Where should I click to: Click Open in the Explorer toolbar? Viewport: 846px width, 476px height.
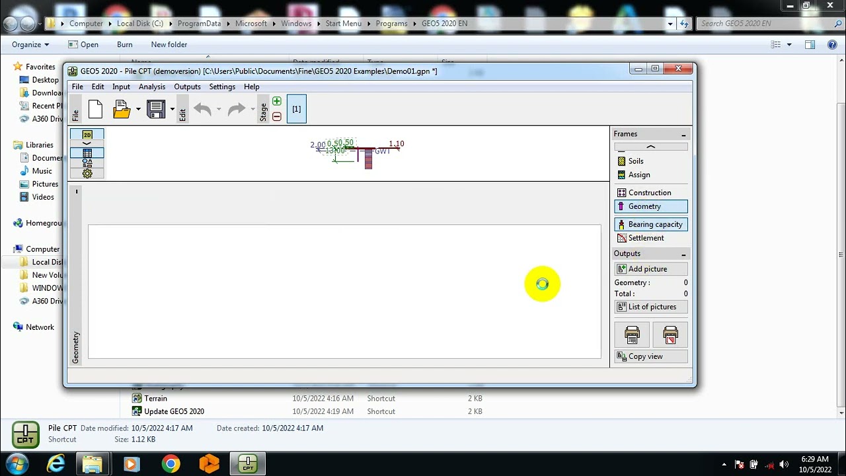[83, 44]
